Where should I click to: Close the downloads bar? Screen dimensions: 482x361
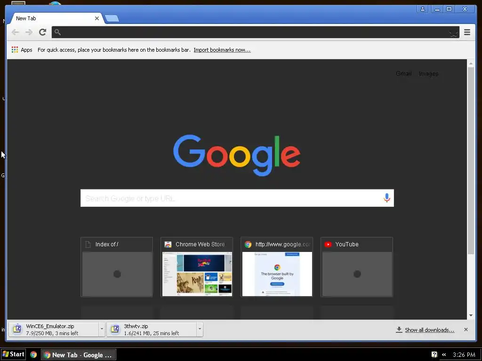[x=466, y=330]
